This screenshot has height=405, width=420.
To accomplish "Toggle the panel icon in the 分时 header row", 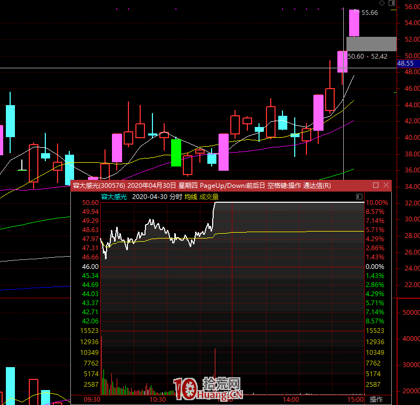I will click(359, 196).
